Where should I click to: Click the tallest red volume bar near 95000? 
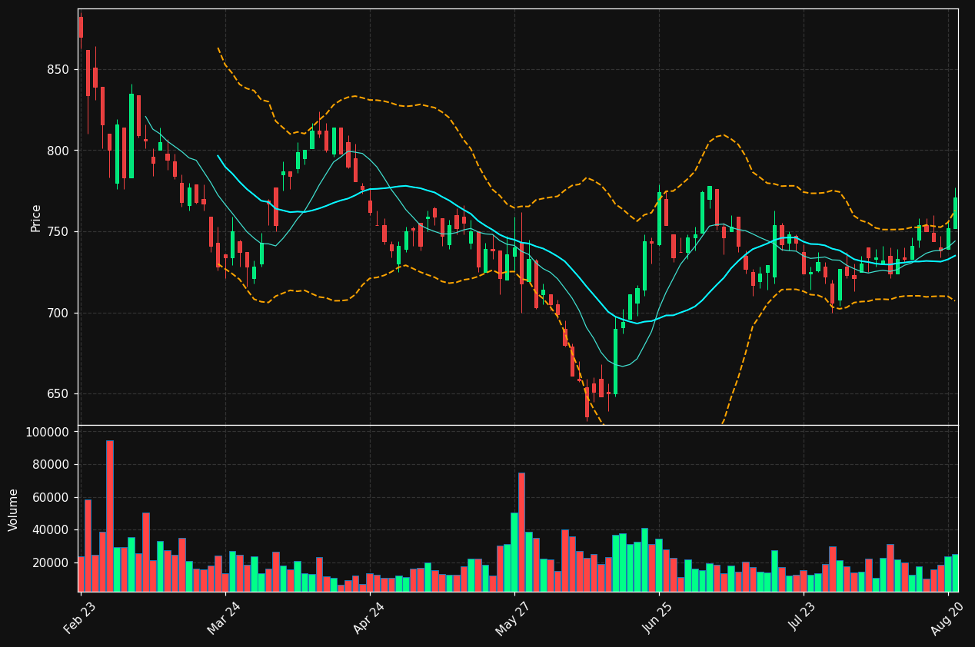pos(110,516)
